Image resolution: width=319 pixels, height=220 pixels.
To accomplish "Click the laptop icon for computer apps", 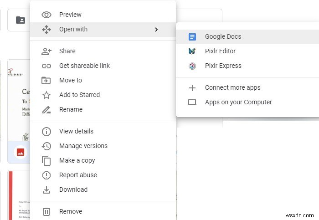I will click(192, 102).
